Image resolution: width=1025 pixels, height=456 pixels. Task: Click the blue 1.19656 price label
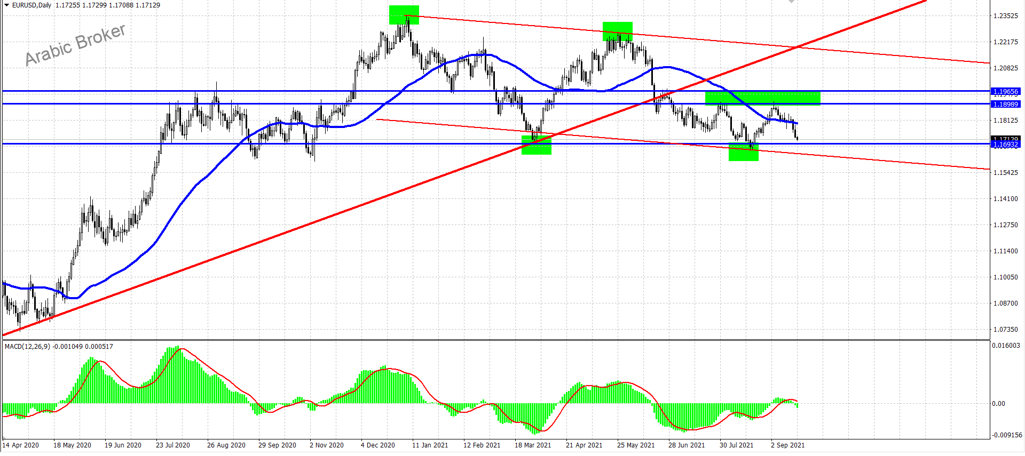point(1005,92)
